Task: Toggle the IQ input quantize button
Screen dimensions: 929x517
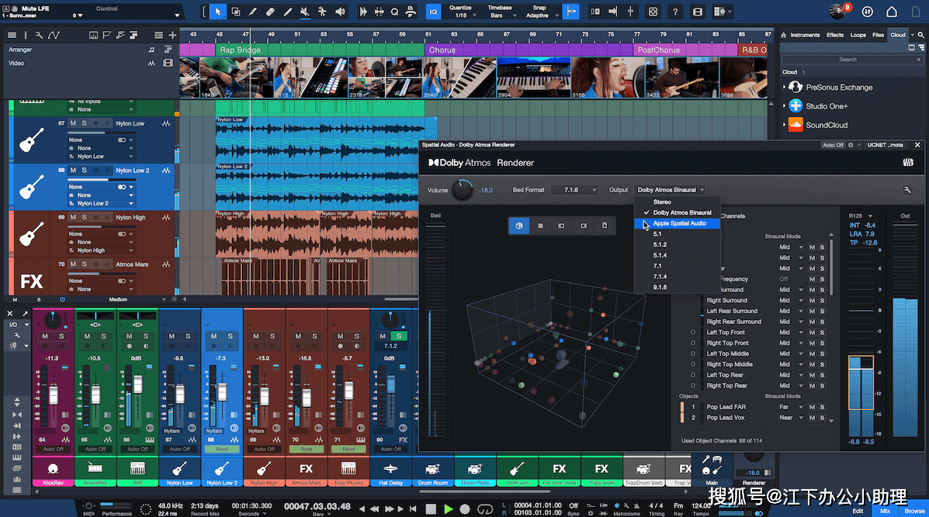Action: [x=433, y=12]
